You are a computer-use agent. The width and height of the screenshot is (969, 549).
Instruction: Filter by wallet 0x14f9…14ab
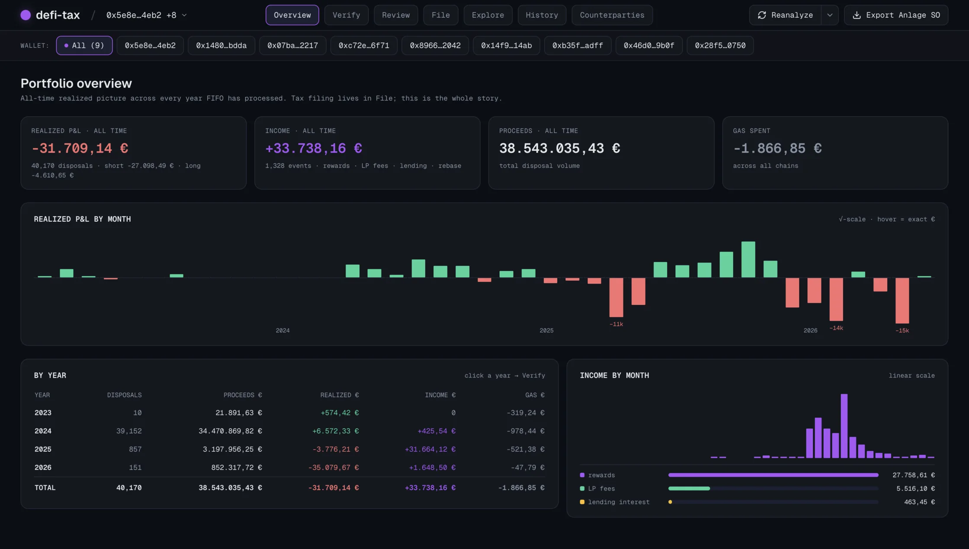[506, 45]
